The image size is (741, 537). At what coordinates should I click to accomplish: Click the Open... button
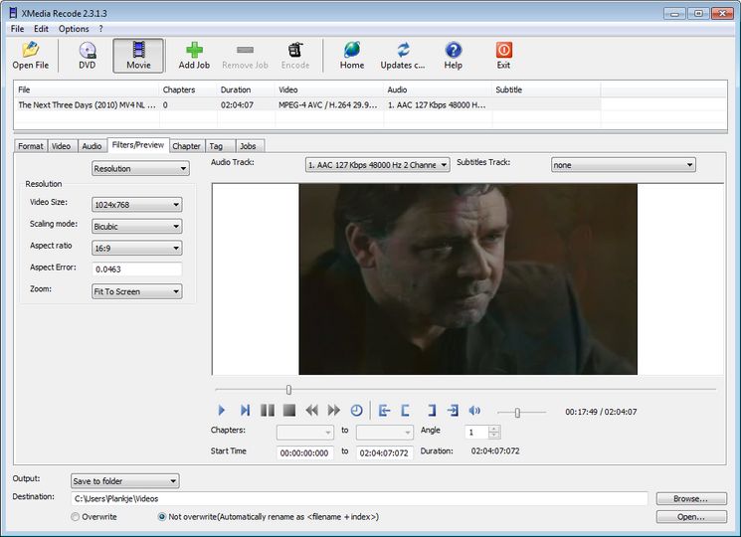tap(690, 517)
